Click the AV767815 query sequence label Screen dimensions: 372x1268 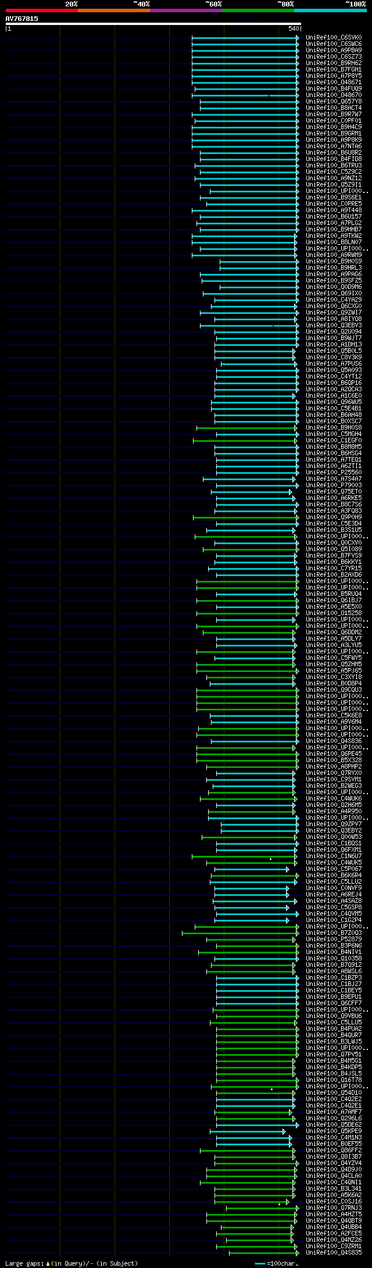[22, 19]
